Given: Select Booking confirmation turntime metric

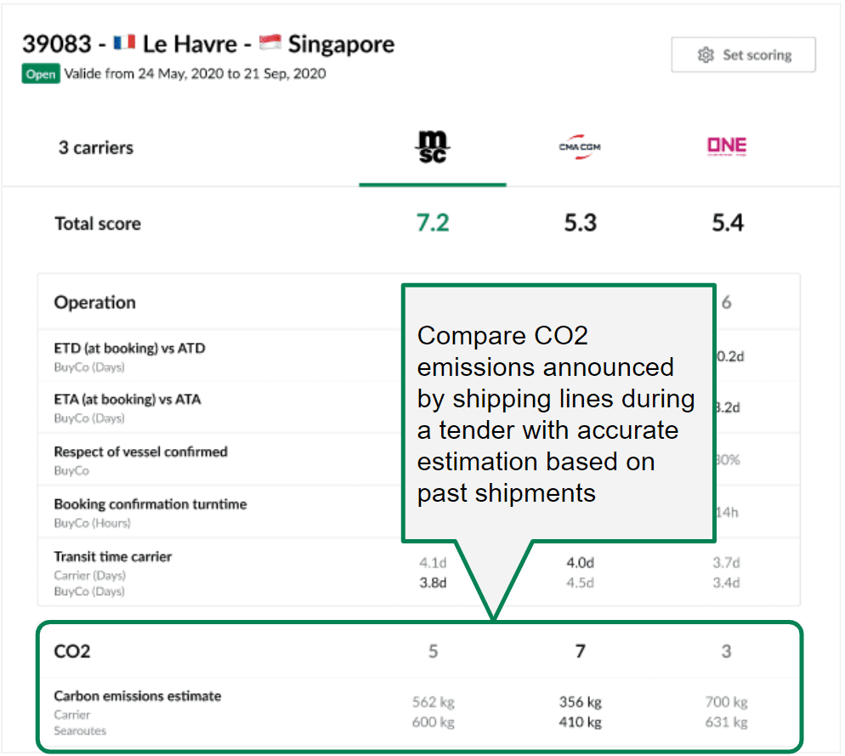Looking at the screenshot, I should click(150, 504).
